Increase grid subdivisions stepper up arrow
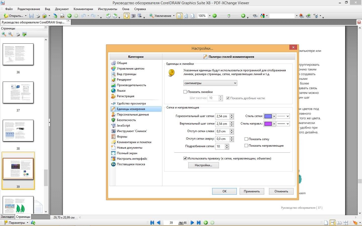 227,145
